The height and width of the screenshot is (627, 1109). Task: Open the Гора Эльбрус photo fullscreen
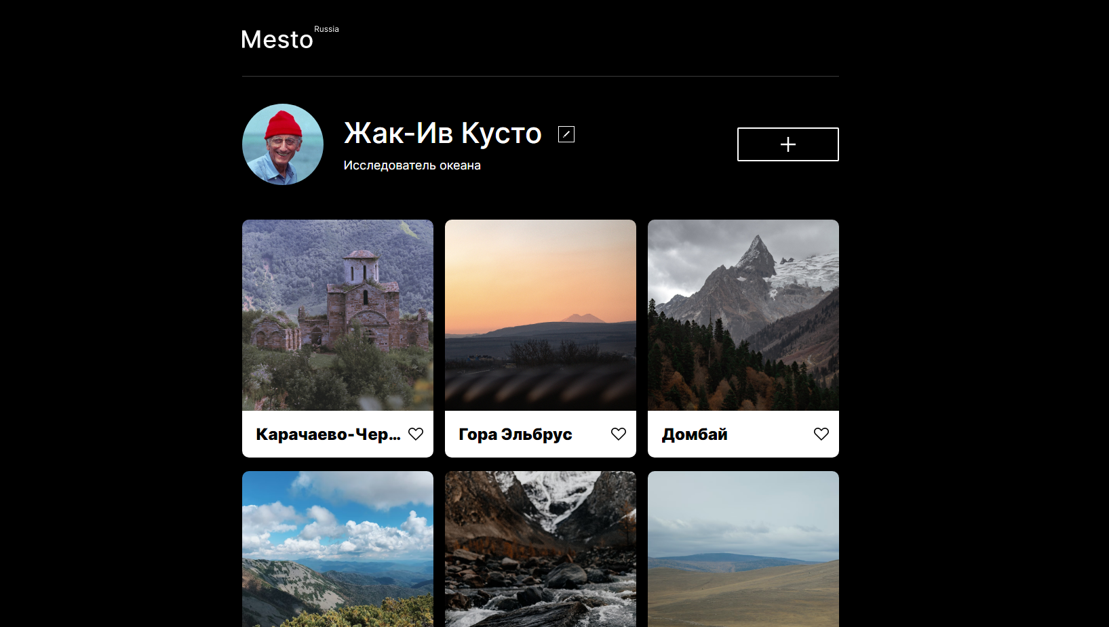(540, 315)
